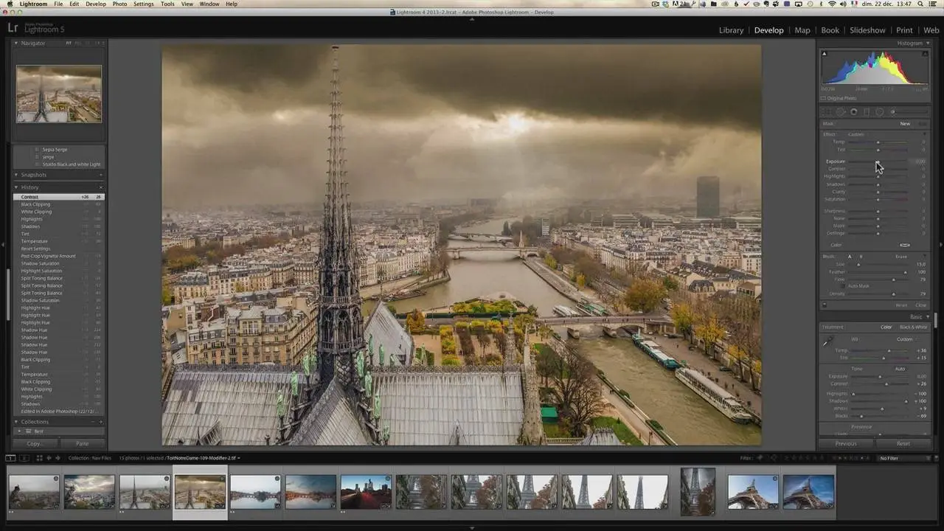Expand the Best collection set
944x531 pixels.
[x=20, y=431]
